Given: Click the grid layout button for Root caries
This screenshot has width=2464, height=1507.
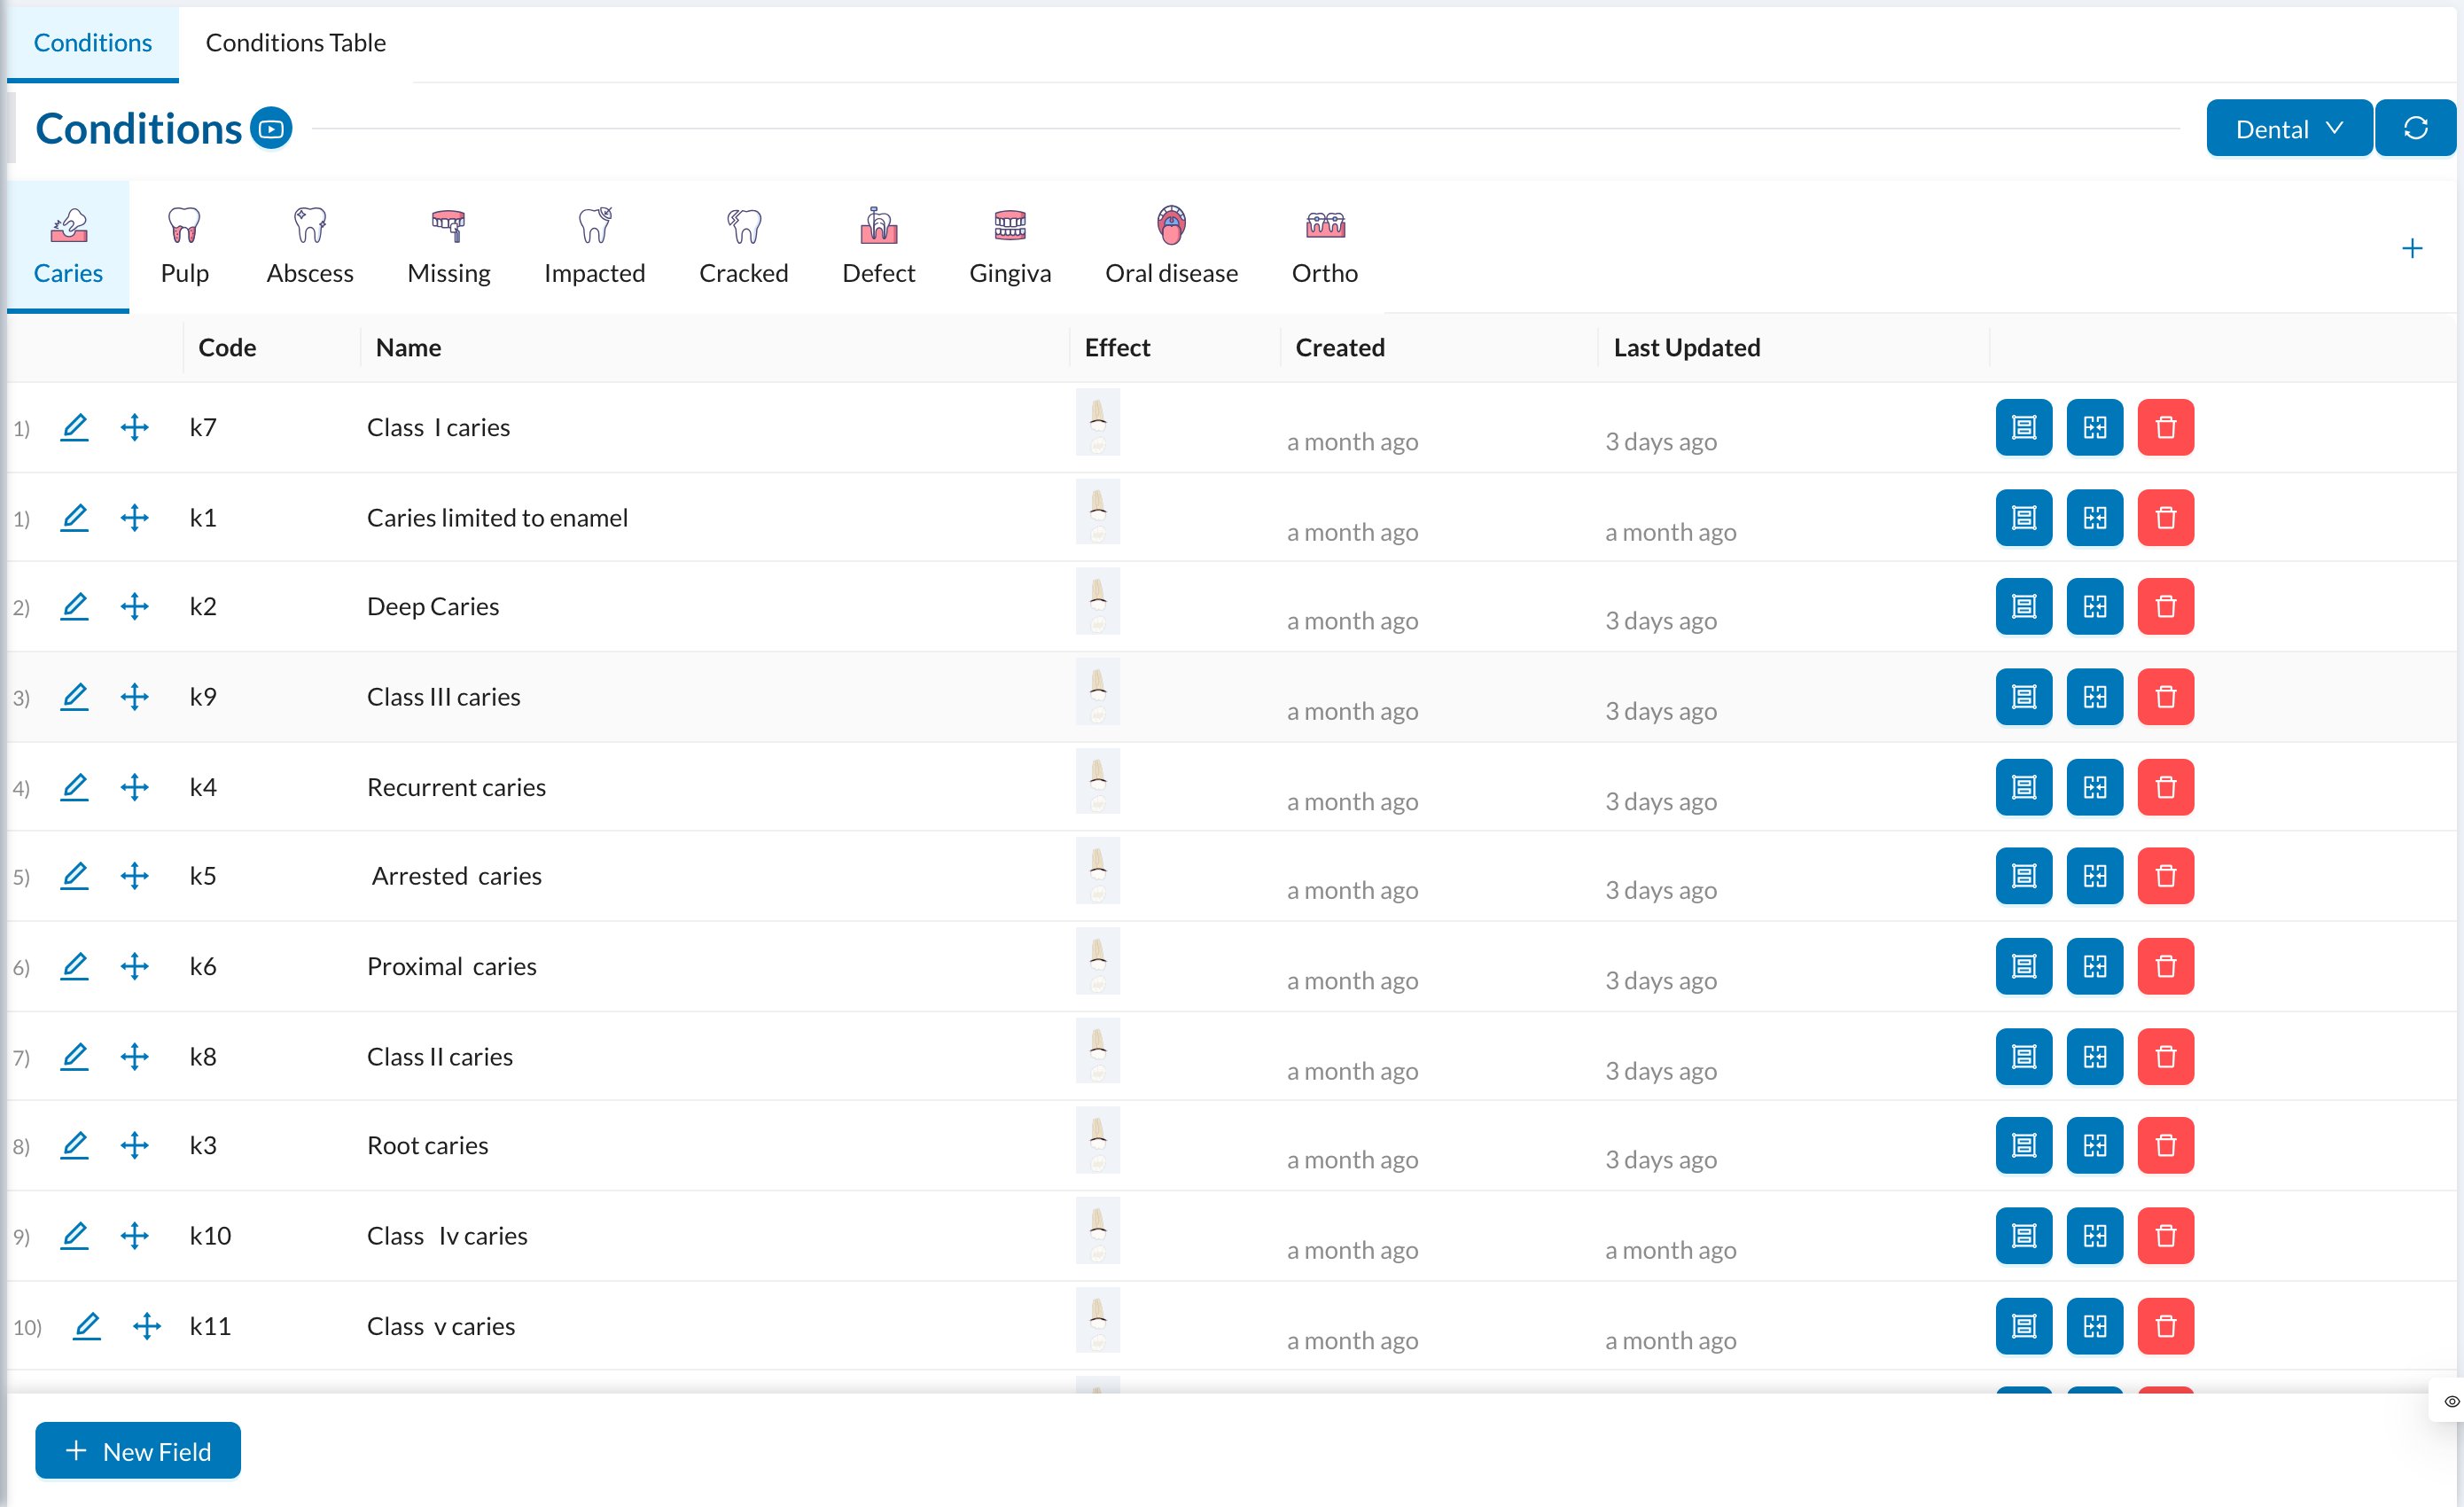Looking at the screenshot, I should pyautogui.click(x=2094, y=1145).
